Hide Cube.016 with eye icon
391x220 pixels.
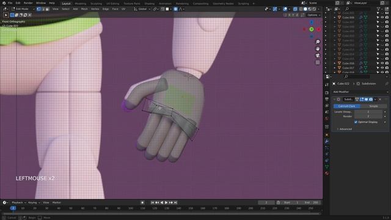point(382,64)
